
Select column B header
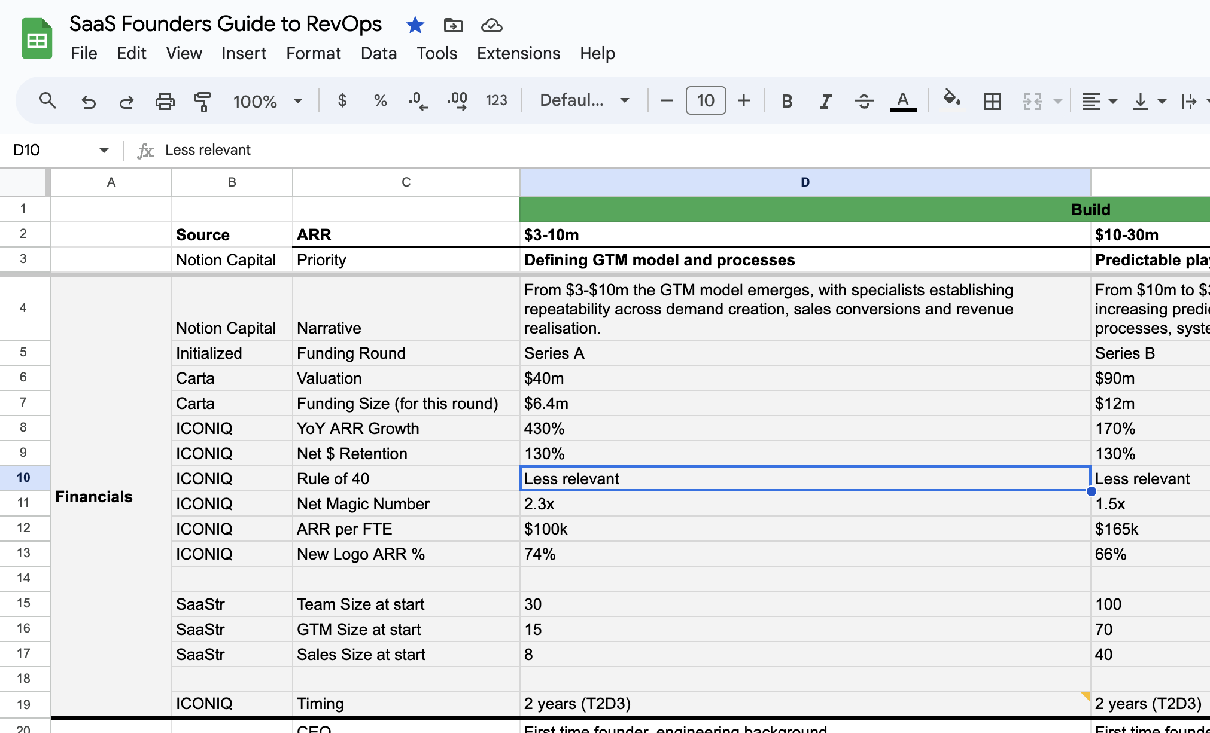(232, 182)
